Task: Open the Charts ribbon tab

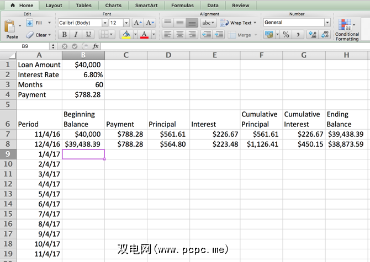Action: click(x=113, y=6)
